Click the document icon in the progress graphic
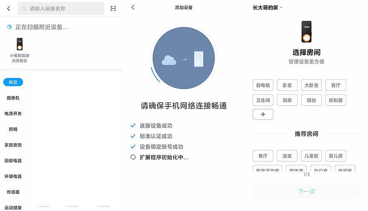Image resolution: width=368 pixels, height=211 pixels. pyautogui.click(x=199, y=59)
